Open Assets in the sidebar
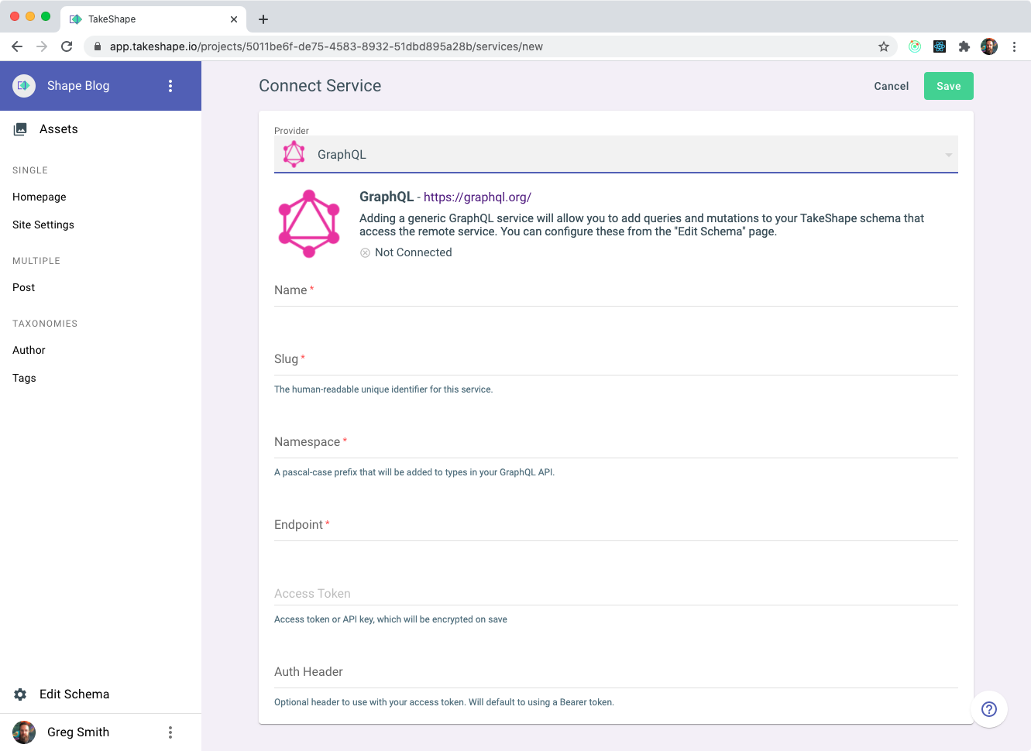 point(101,129)
